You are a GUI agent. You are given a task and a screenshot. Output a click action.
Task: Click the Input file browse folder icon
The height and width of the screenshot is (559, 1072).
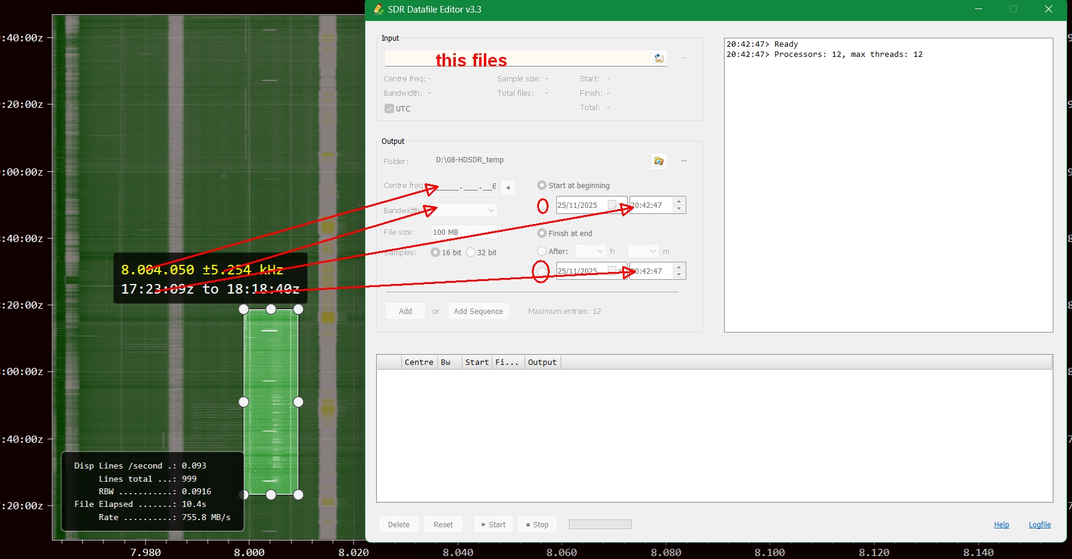coord(659,58)
